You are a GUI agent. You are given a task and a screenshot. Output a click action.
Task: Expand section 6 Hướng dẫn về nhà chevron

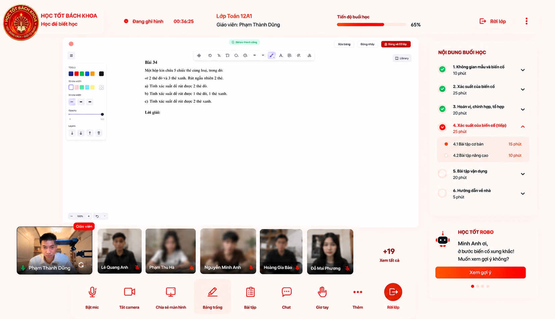(523, 194)
